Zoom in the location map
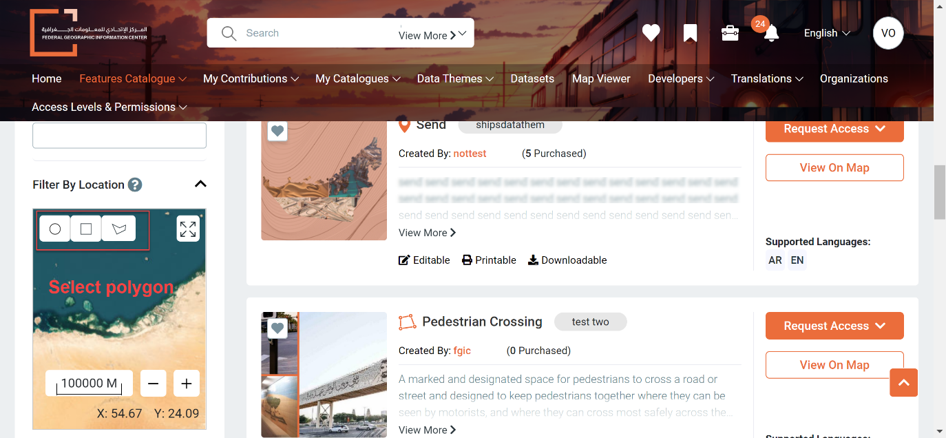 [187, 384]
